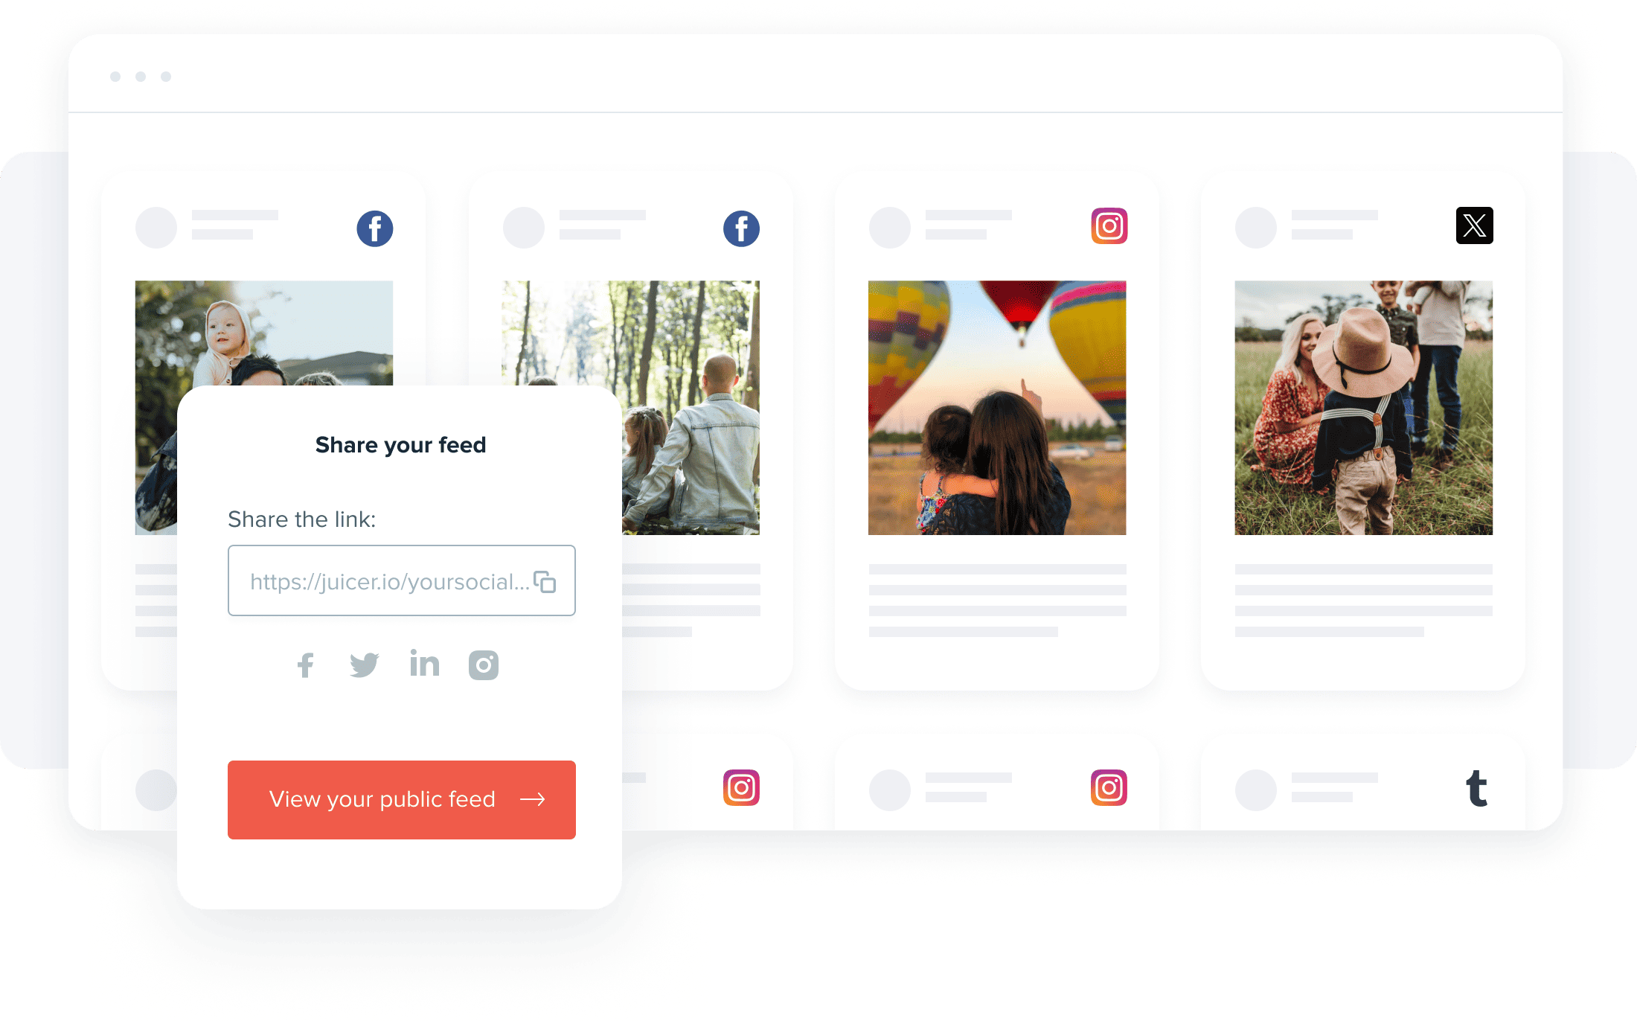Click 'View your public feed' button
This screenshot has height=1021, width=1637.
(400, 800)
